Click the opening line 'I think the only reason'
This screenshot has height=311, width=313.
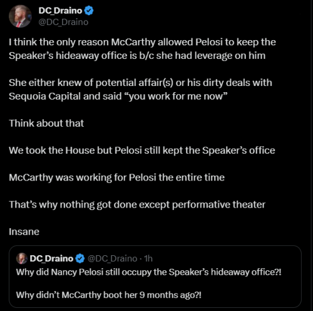[142, 42]
